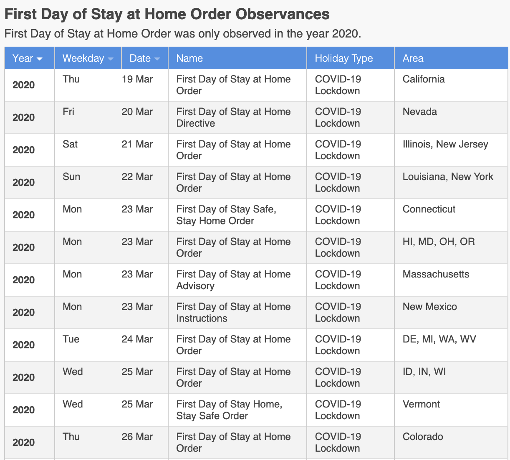Click First Day of Stay Safe, Stay Home Order
Viewport: 510px width, 460px height.
click(226, 215)
